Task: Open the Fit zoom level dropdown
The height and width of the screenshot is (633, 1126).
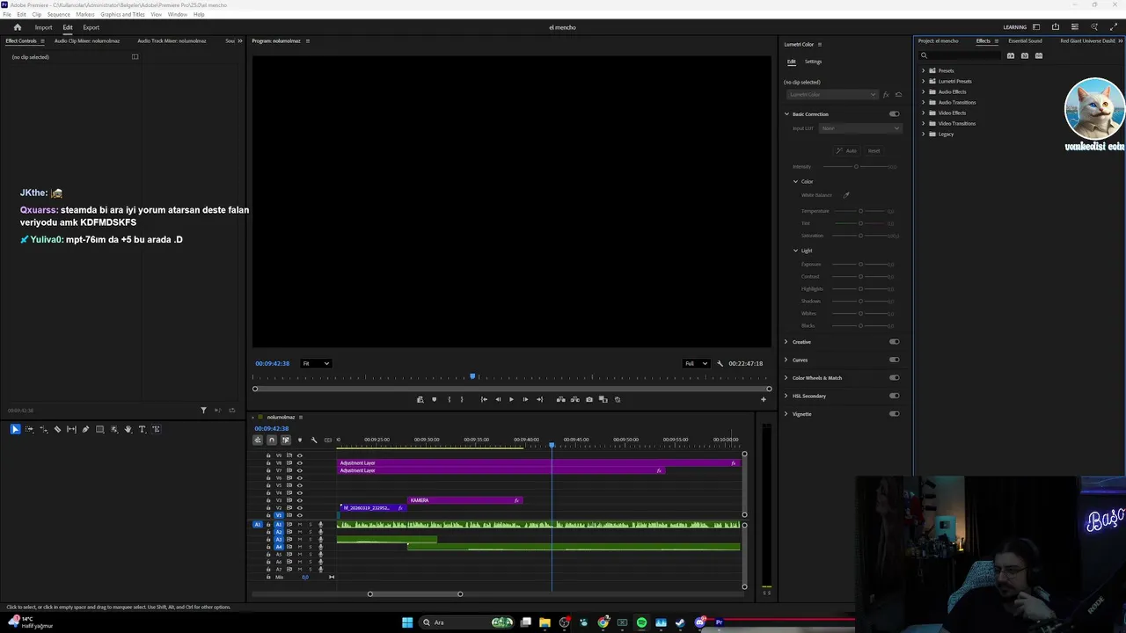Action: [316, 363]
